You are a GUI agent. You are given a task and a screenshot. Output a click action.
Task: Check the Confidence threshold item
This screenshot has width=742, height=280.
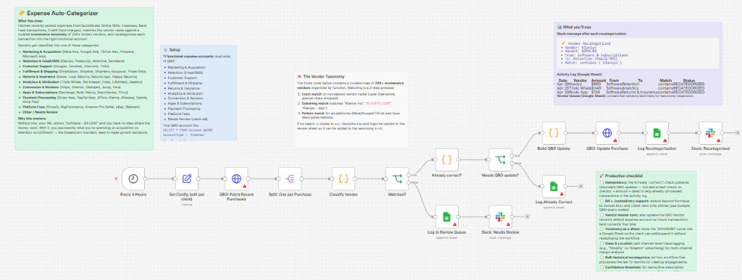pos(601,268)
